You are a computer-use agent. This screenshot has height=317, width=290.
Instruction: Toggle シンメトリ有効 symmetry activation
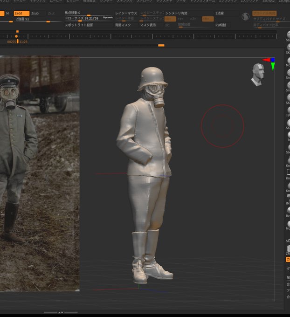pyautogui.click(x=176, y=13)
